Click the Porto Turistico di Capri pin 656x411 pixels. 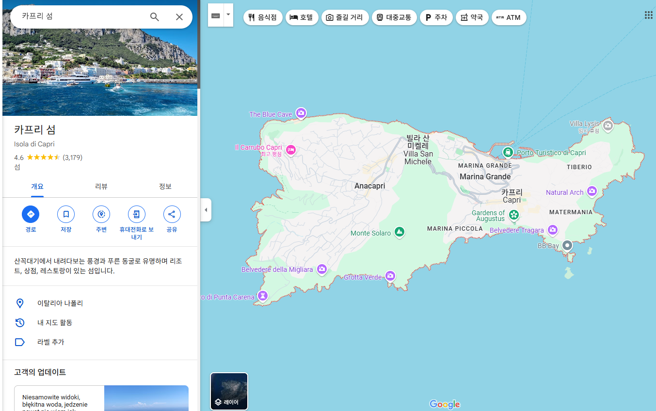click(x=508, y=152)
